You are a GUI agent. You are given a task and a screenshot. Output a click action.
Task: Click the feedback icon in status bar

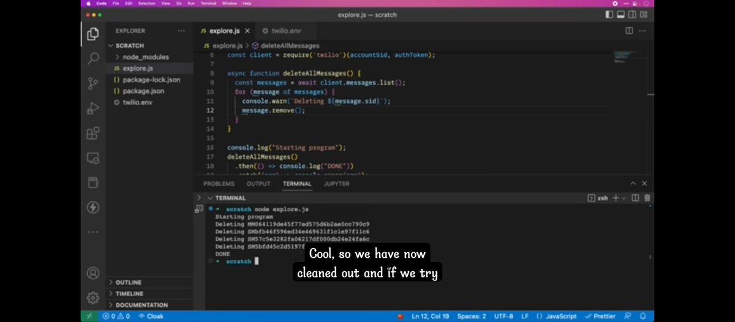[628, 317]
